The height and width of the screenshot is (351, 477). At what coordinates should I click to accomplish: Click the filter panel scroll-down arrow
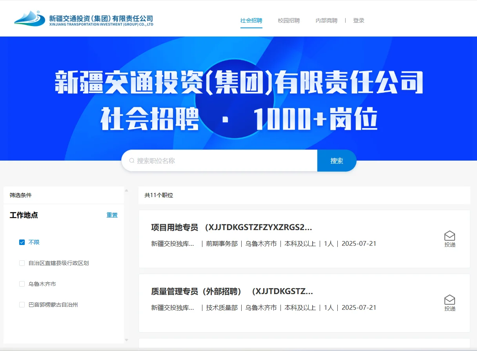(126, 340)
